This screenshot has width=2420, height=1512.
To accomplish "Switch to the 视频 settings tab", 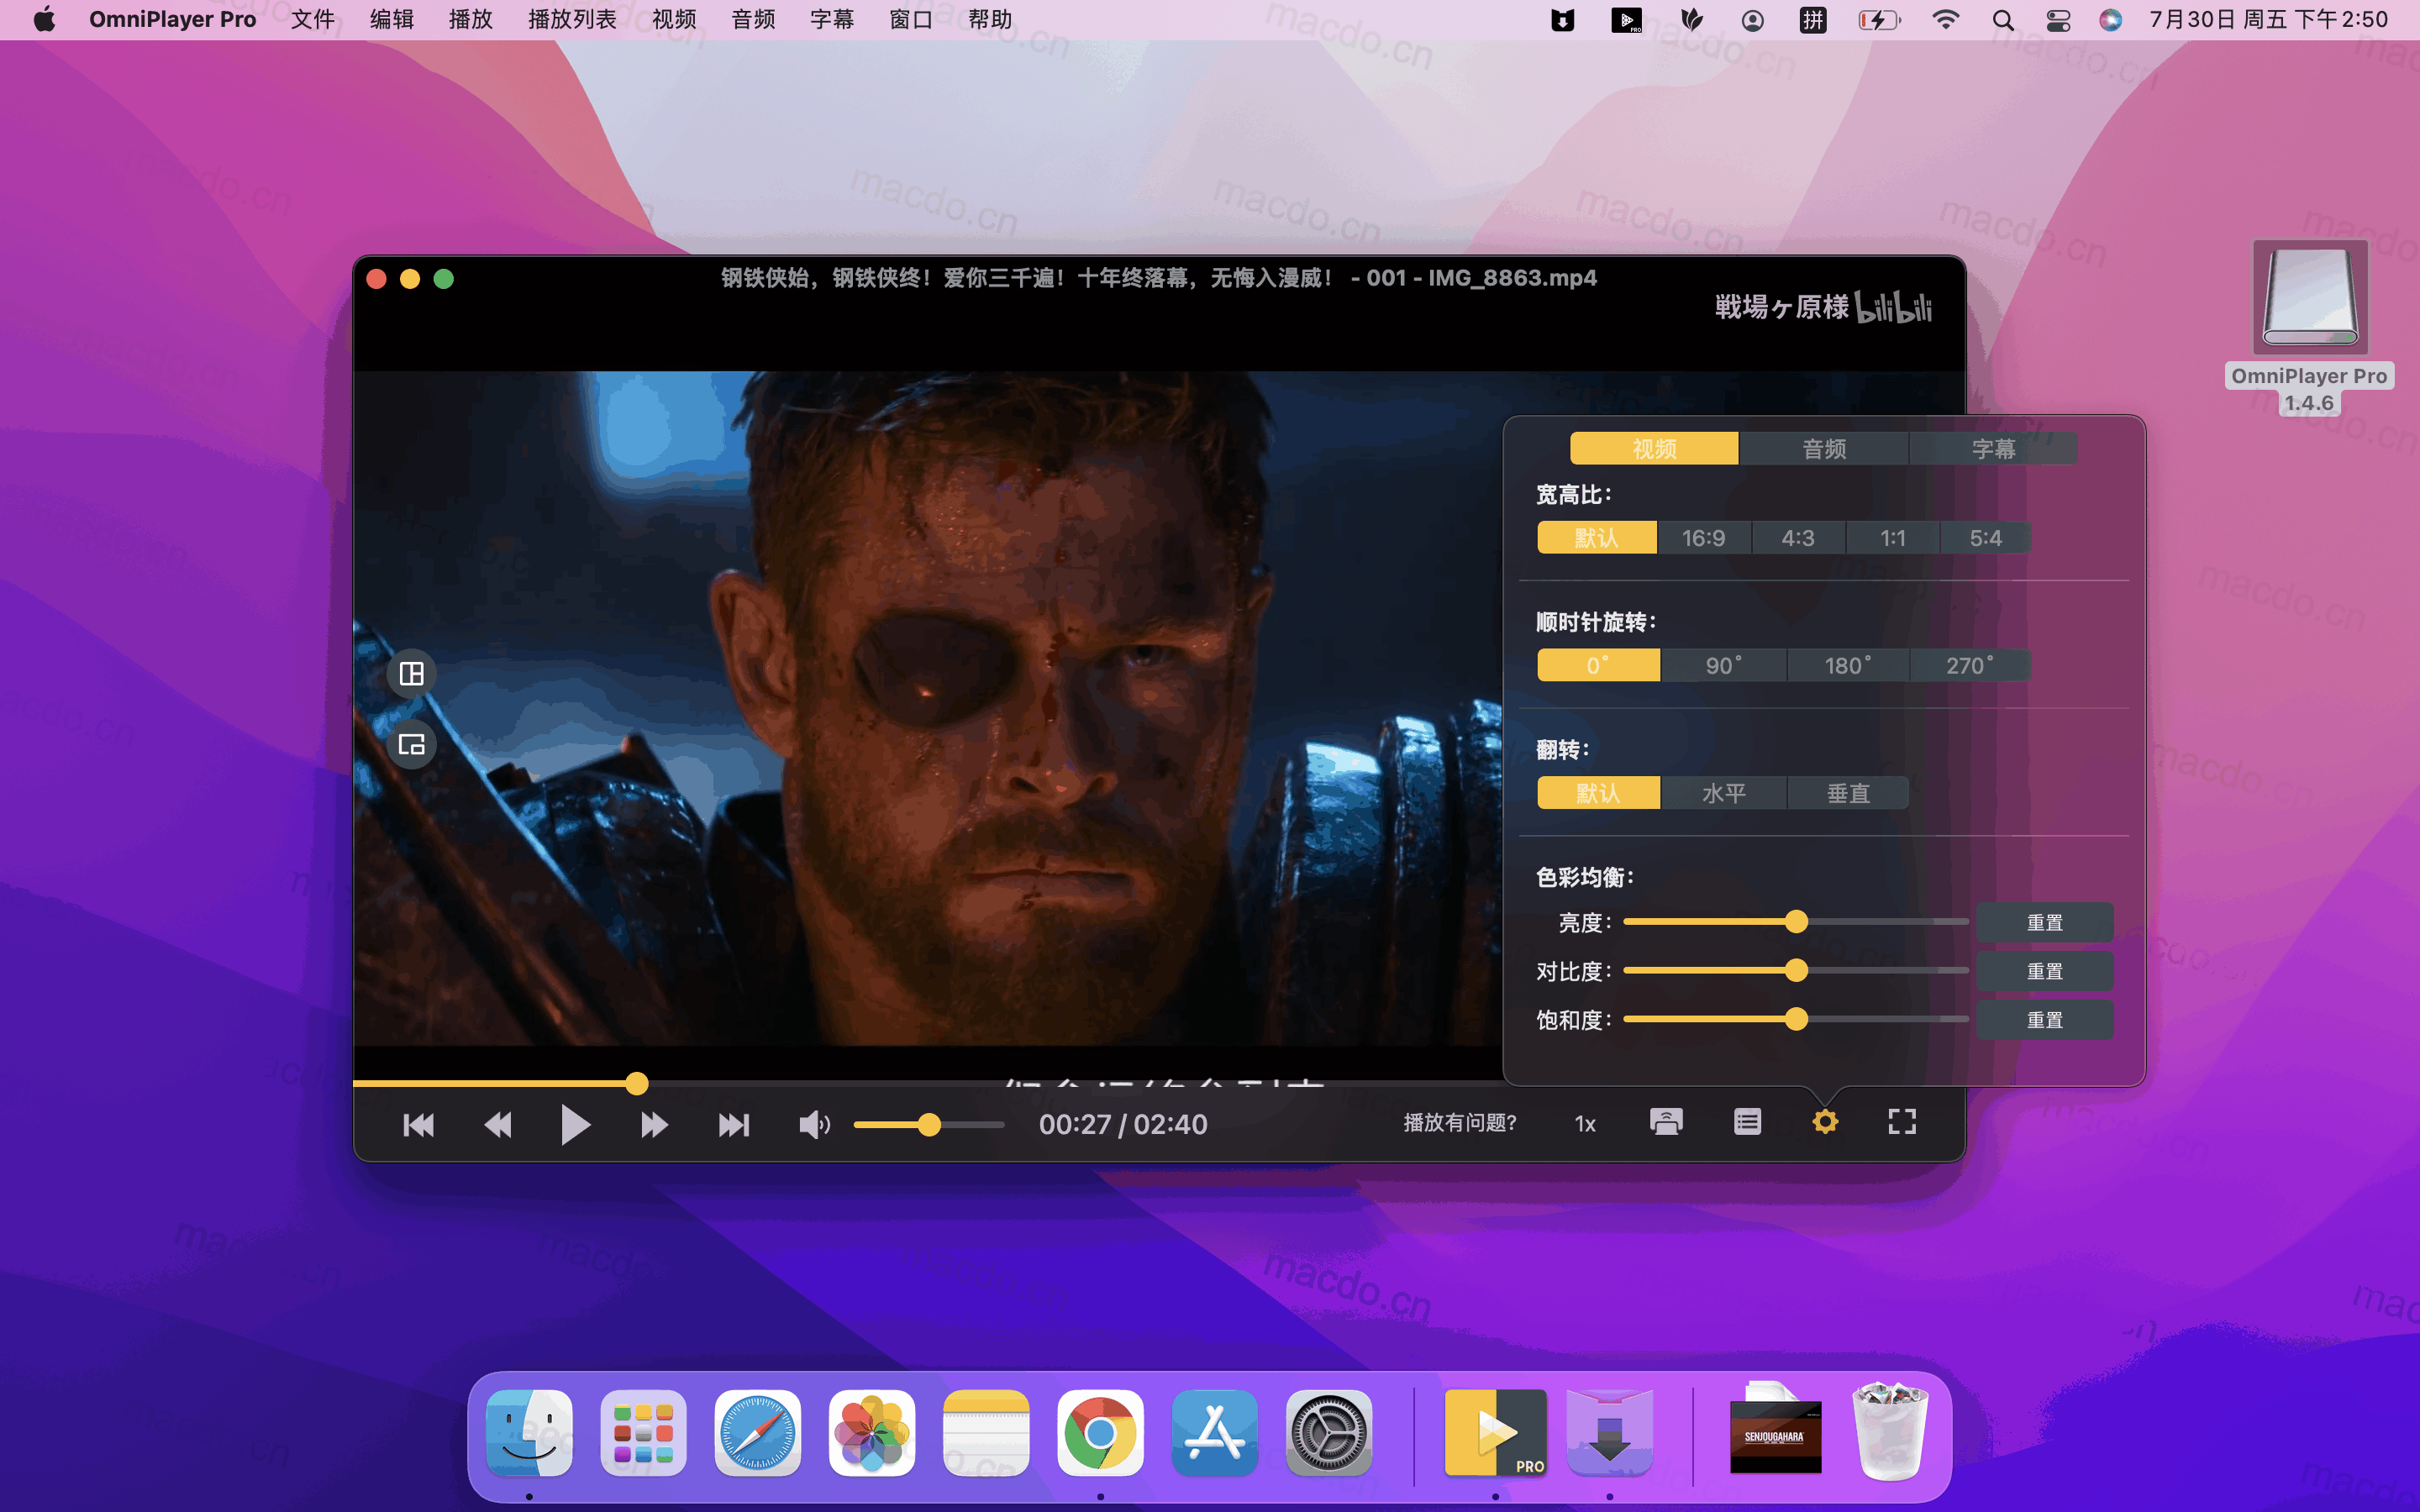I will point(1654,449).
